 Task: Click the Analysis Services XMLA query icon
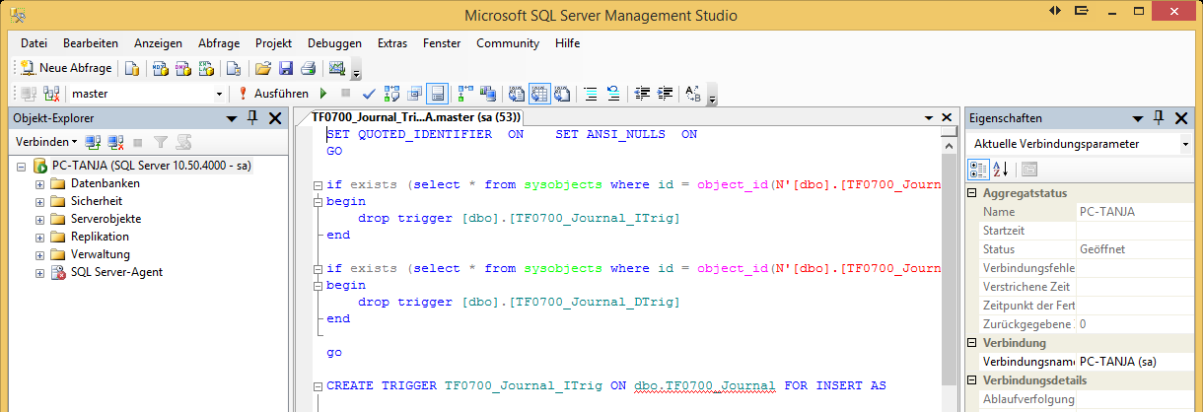tap(206, 68)
